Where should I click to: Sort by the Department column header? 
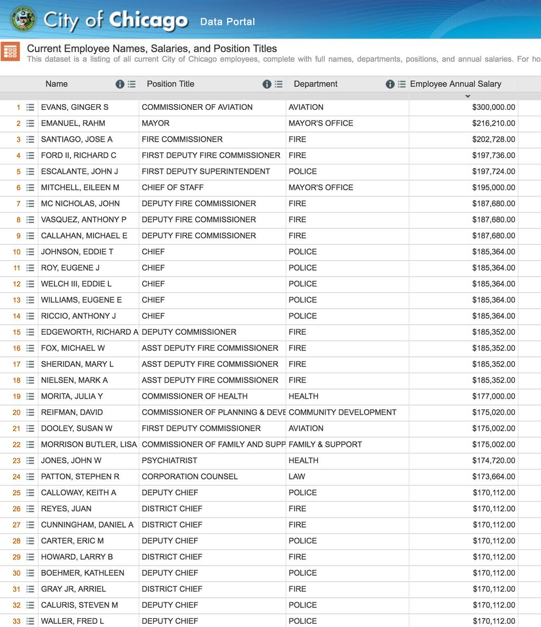coord(315,84)
